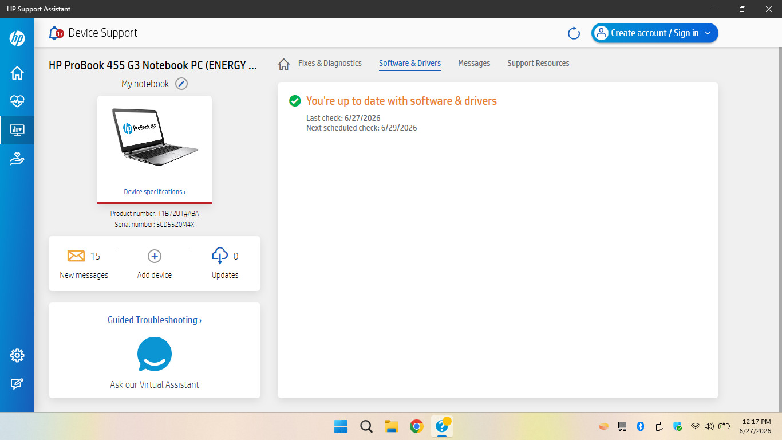Open the Windows Start menu

pos(341,426)
